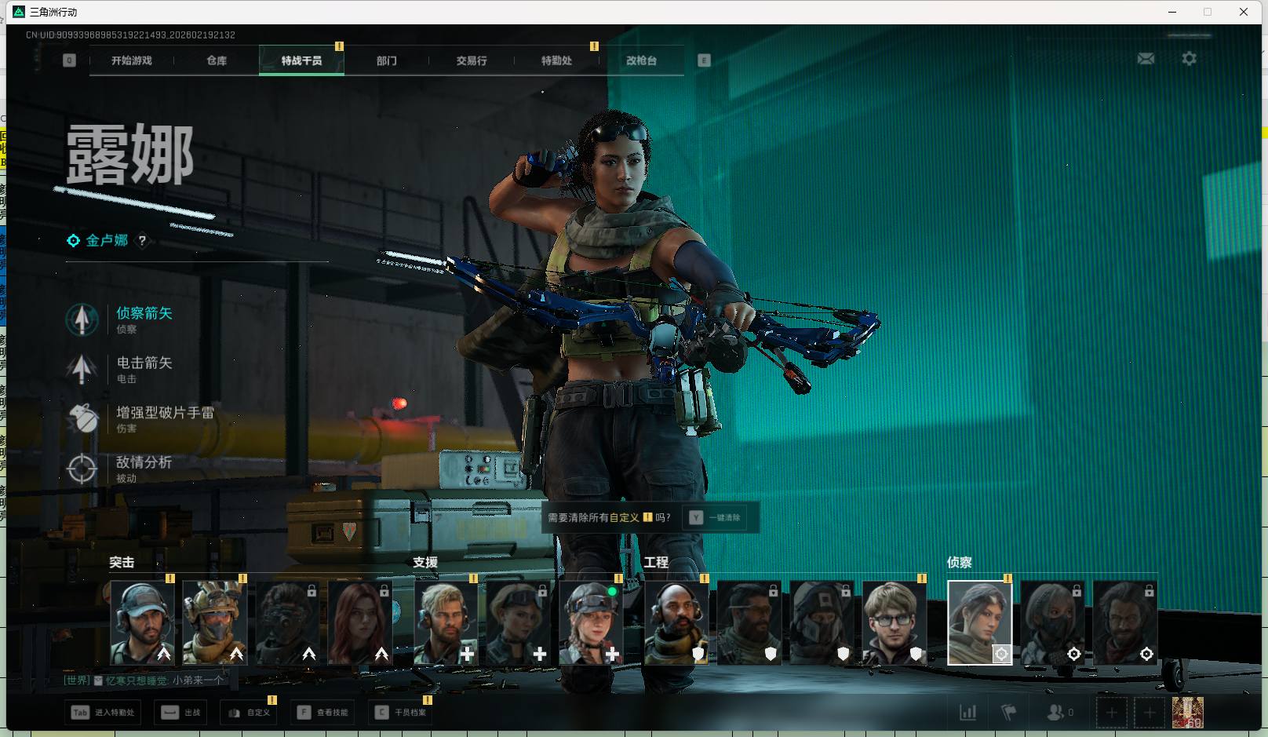The image size is (1268, 737).
Task: Click the 增强型破片手雷 skill name
Action: [166, 412]
